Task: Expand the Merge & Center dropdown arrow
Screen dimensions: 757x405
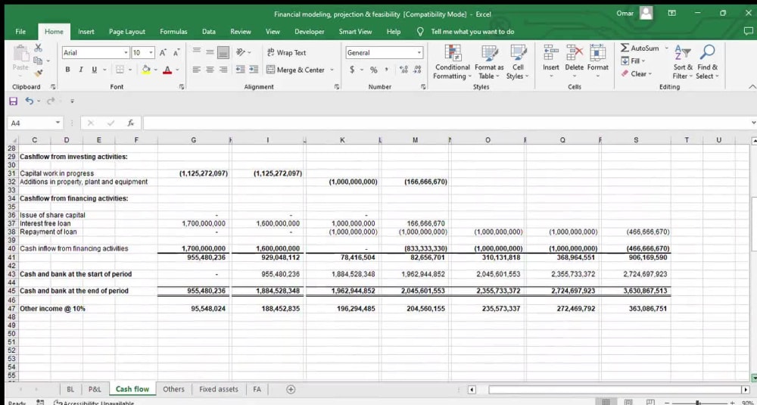Action: (332, 70)
